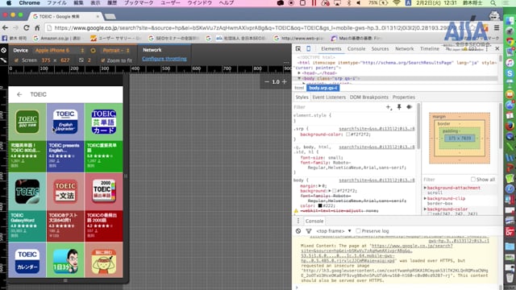Viewport: 516px width, 290px height.
Task: Open the Apple iPhone 6 device dropdown
Action: 60,50
